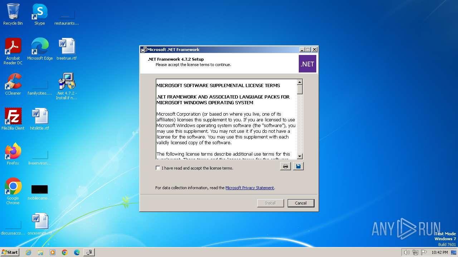Open Internet Explorer from the taskbar
Image resolution: width=458 pixels, height=257 pixels.
28,252
